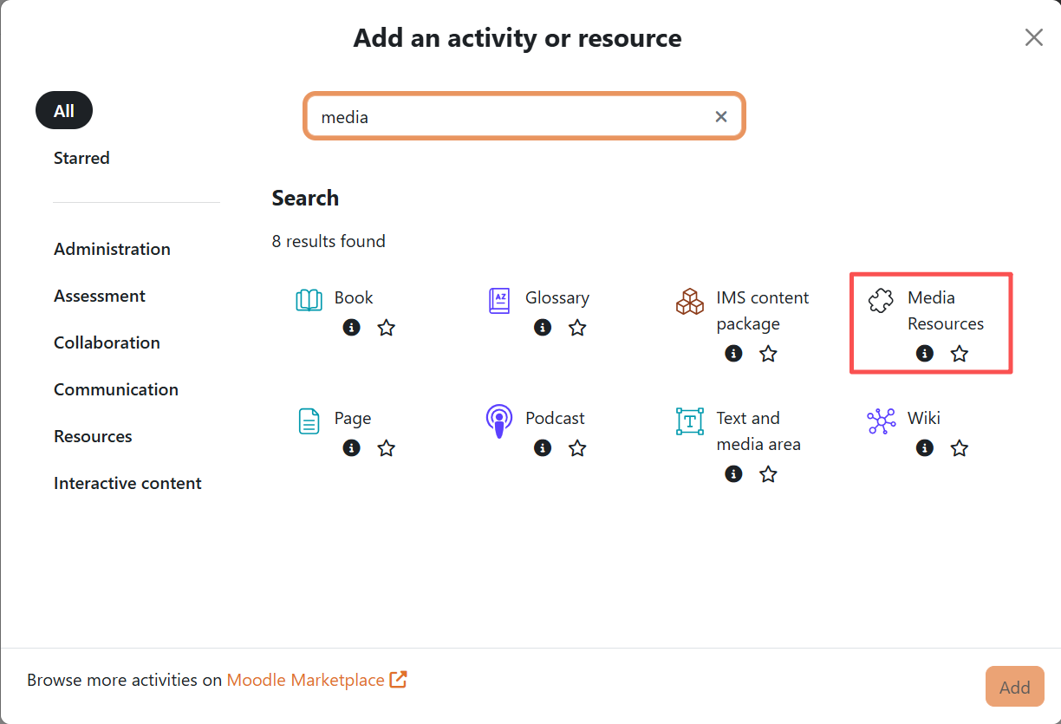Screen dimensions: 1061x724
Task: Select the Book activity icon
Action: click(x=309, y=301)
